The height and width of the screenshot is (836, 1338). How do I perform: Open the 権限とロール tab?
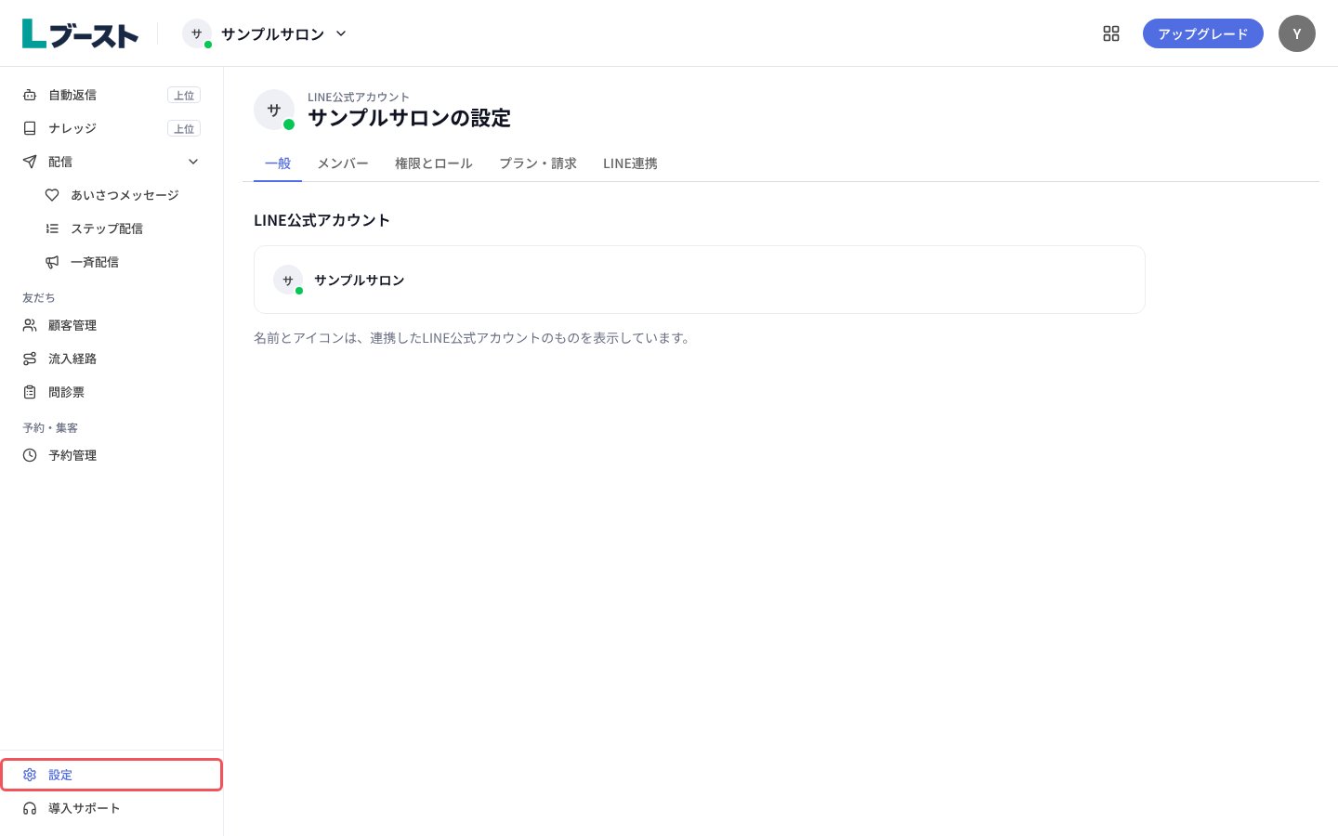pos(434,163)
